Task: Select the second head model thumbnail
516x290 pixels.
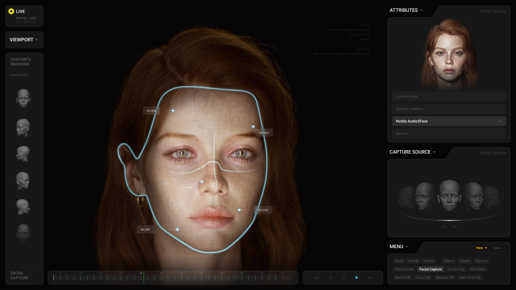Action: click(23, 128)
